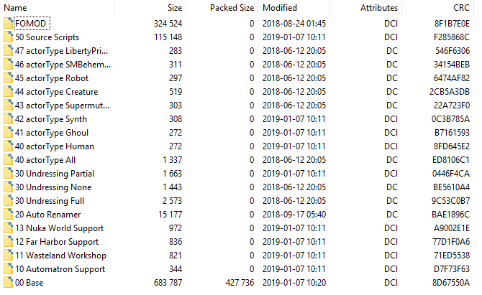Click the 20 Auto Renamer folder icon
This screenshot has height=295, width=482.
click(9, 215)
